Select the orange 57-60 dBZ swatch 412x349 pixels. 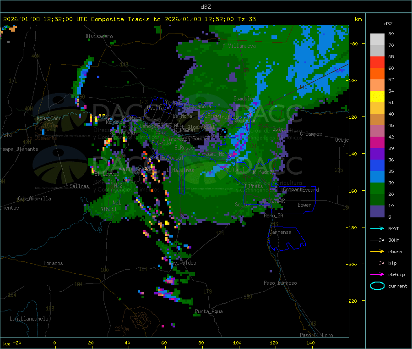click(377, 74)
